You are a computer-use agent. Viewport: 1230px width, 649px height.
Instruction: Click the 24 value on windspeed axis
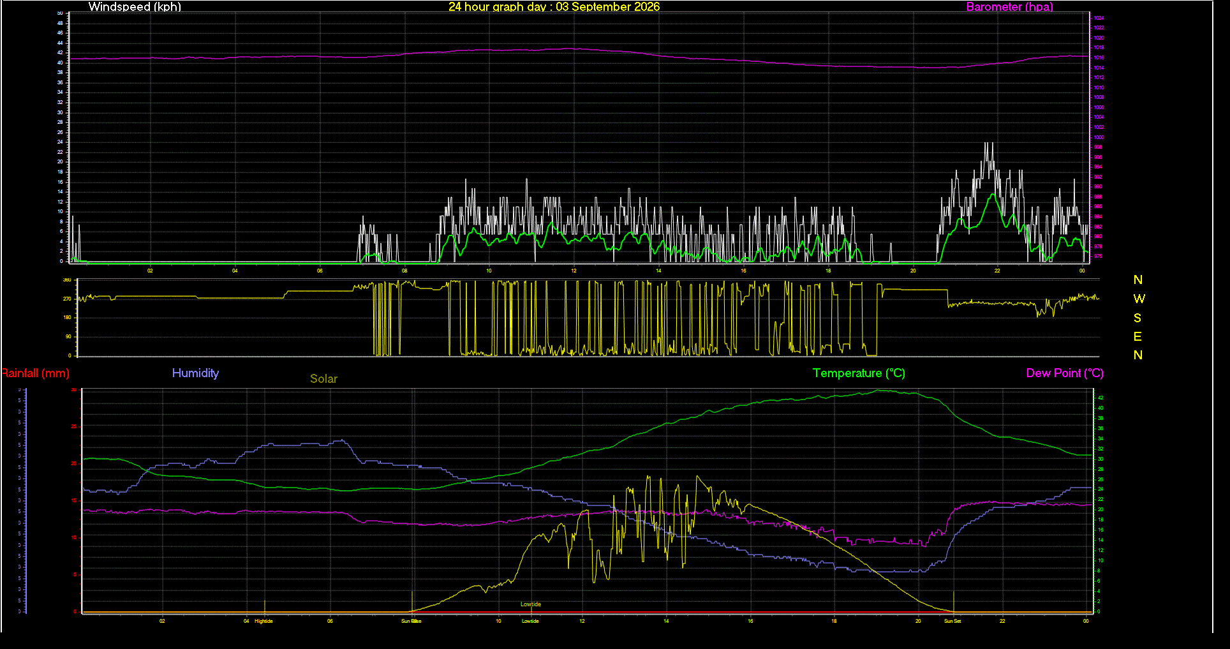[61, 142]
